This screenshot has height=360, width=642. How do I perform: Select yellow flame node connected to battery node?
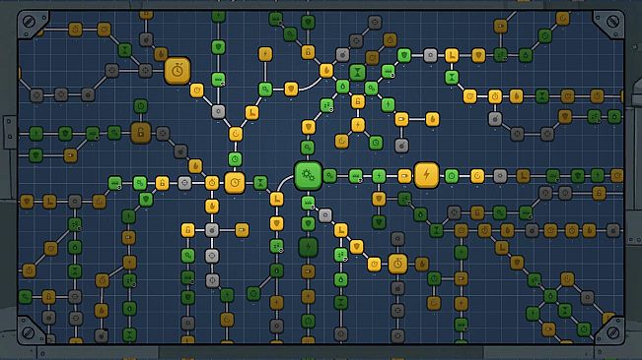pyautogui.click(x=432, y=119)
